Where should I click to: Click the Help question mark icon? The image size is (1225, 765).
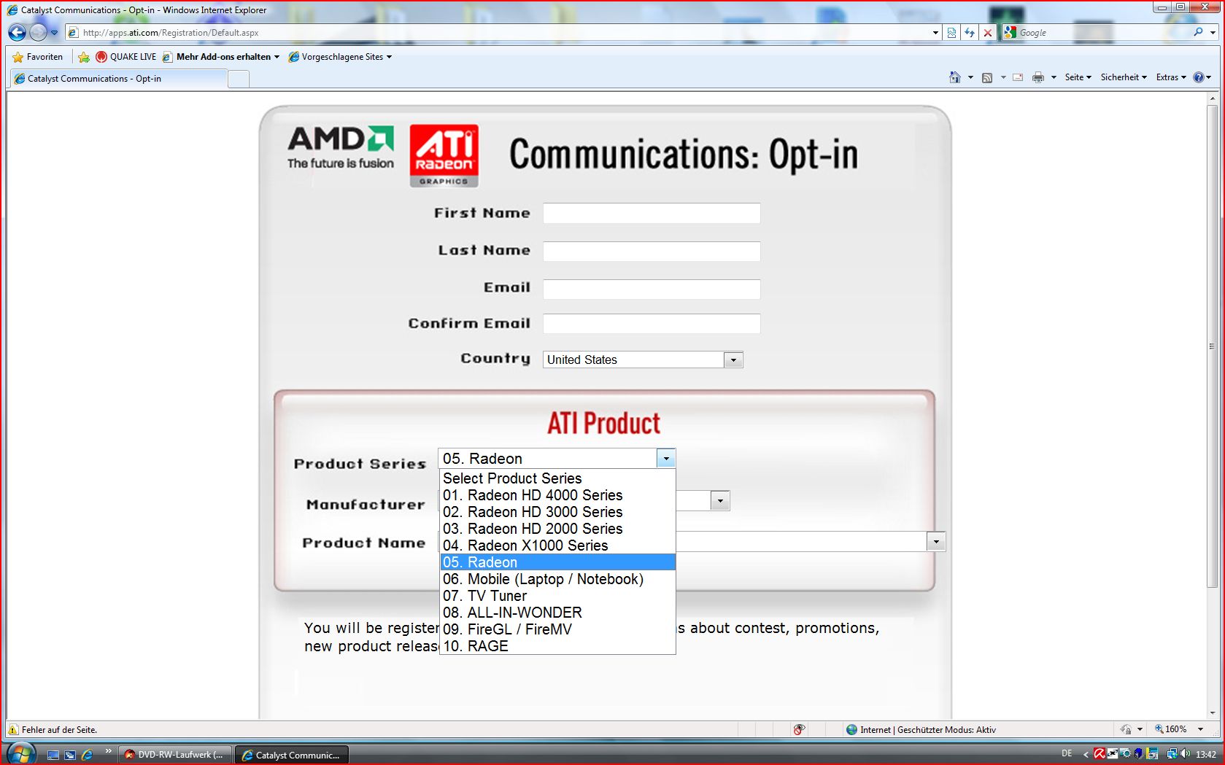(1198, 77)
